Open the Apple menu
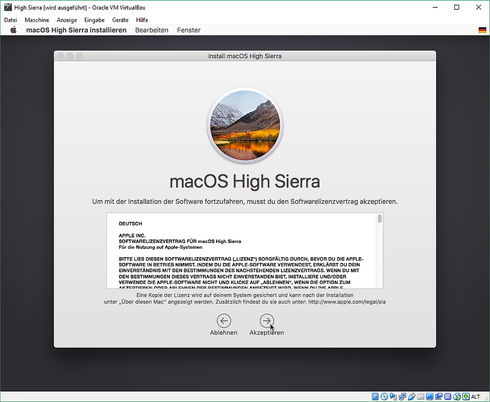The image size is (490, 402). coord(13,30)
